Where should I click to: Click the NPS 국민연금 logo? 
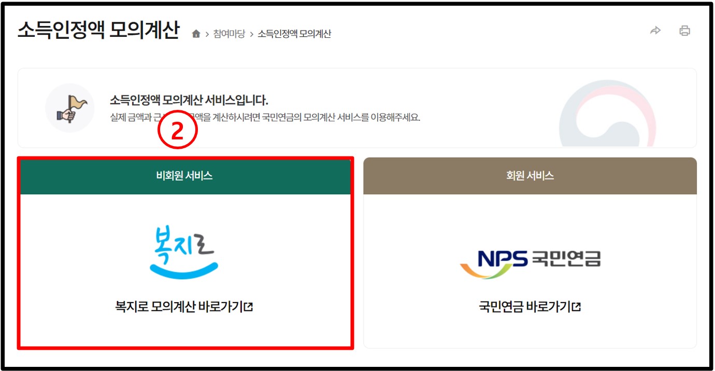click(x=530, y=264)
